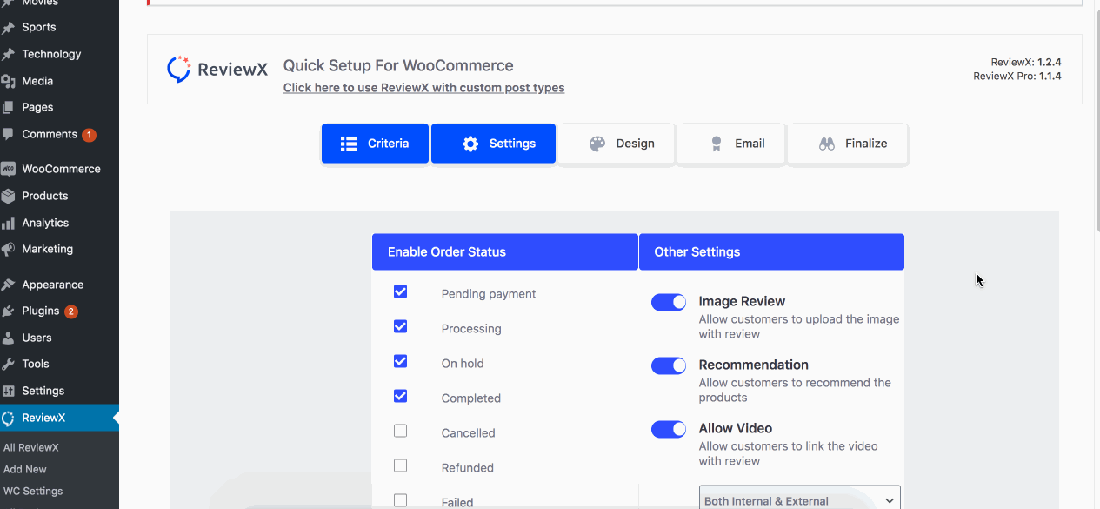1100x509 pixels.
Task: Click the Plugins plug icon
Action: coord(9,311)
